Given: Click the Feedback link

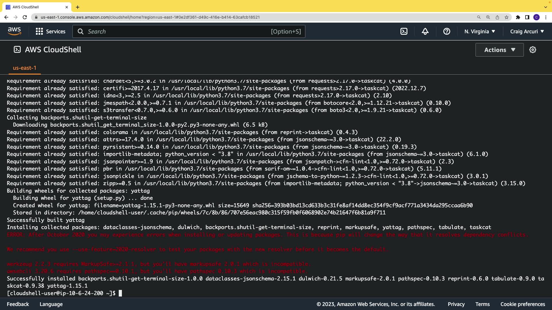Looking at the screenshot, I should (x=18, y=304).
